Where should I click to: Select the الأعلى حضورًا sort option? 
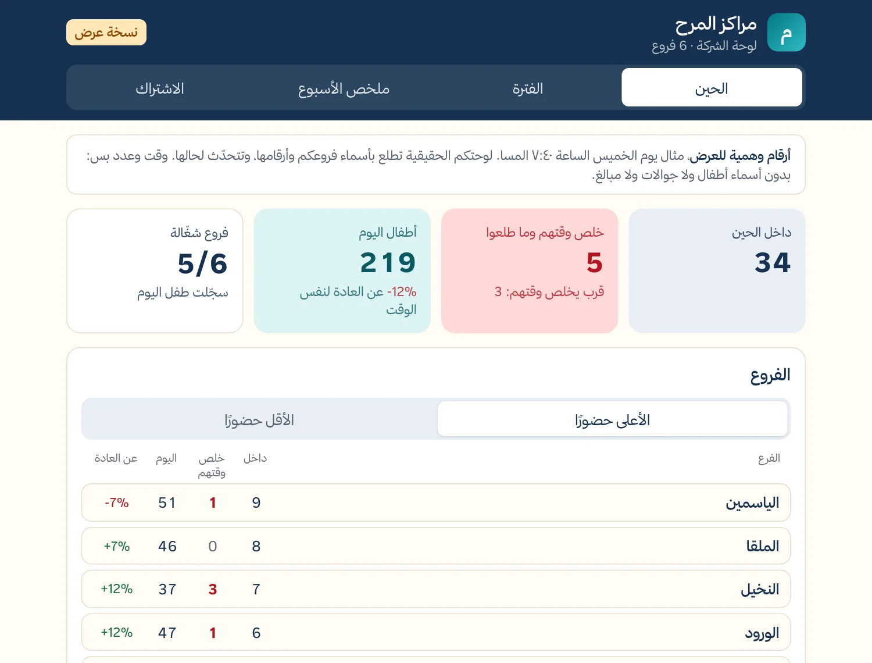tap(612, 419)
